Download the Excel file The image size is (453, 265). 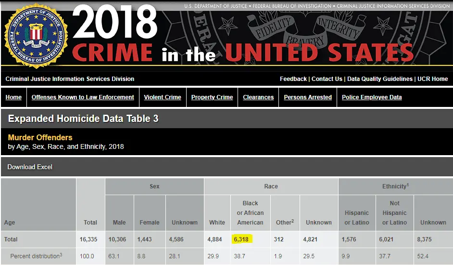pyautogui.click(x=30, y=167)
